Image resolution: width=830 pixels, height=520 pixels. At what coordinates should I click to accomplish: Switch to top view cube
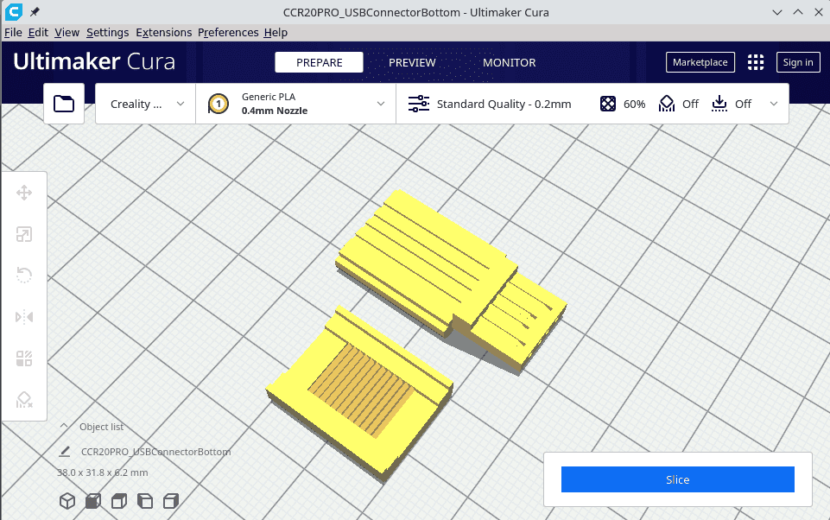click(x=119, y=501)
